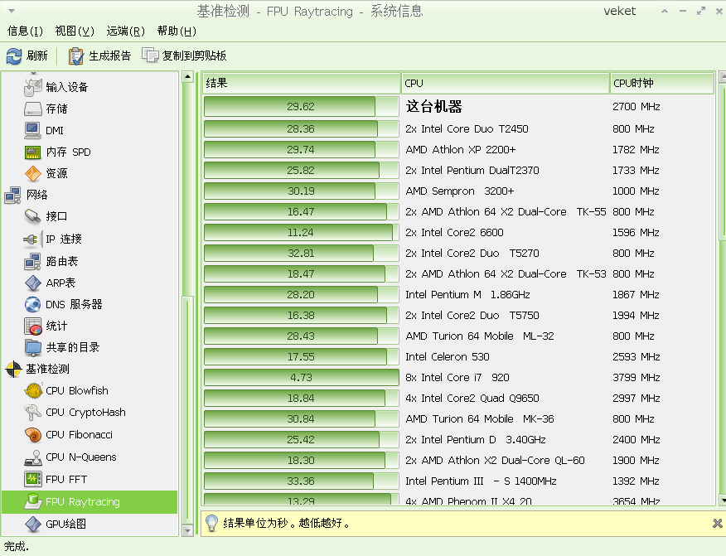
Task: Select the 2x Intel Core2 6600 row
Action: pyautogui.click(x=458, y=233)
